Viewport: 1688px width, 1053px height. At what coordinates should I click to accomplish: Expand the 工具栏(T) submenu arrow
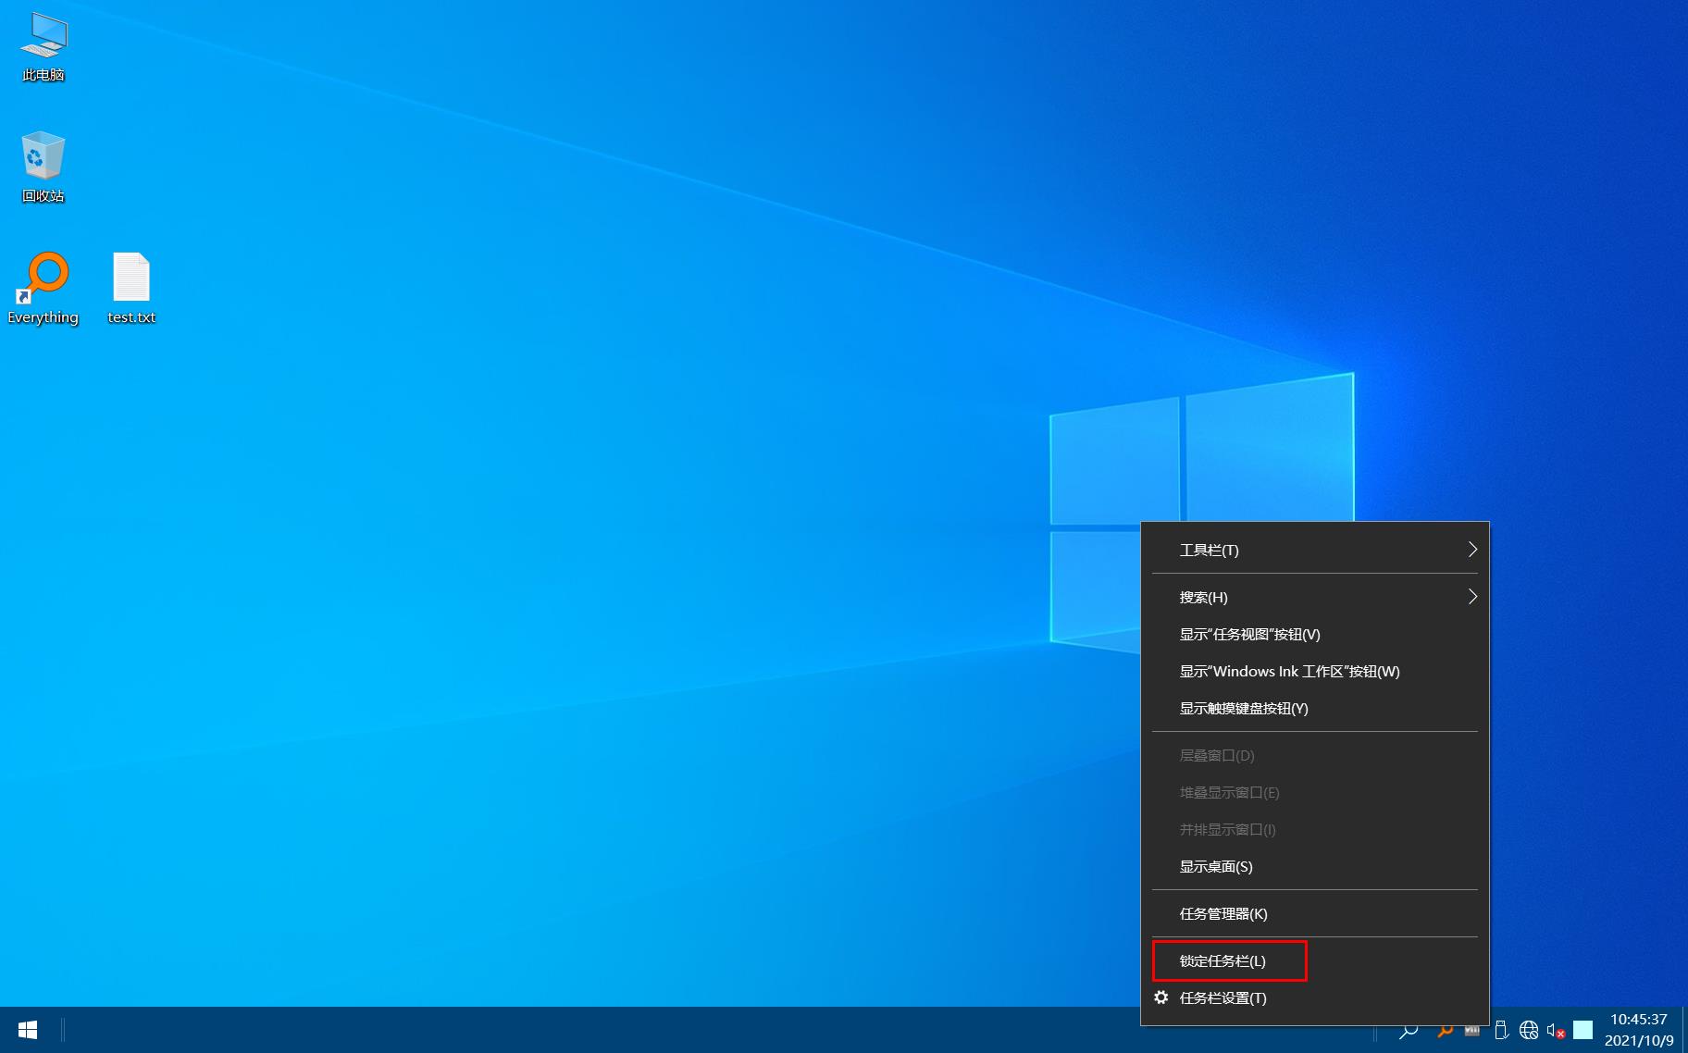coord(1471,550)
